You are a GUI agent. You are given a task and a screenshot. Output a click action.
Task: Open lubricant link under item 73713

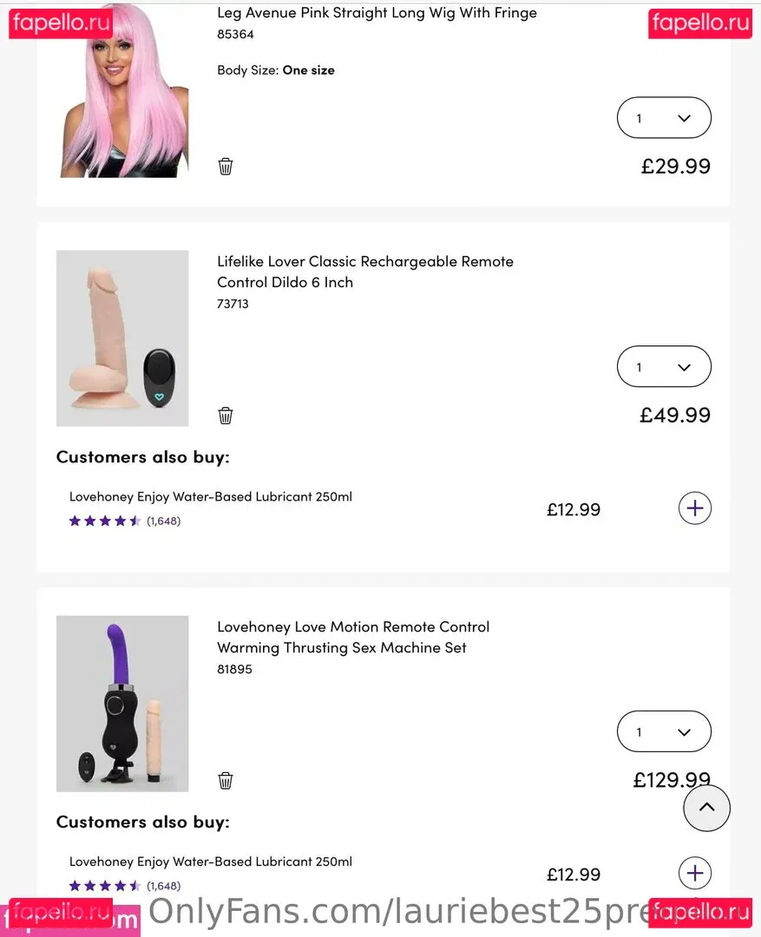point(211,497)
